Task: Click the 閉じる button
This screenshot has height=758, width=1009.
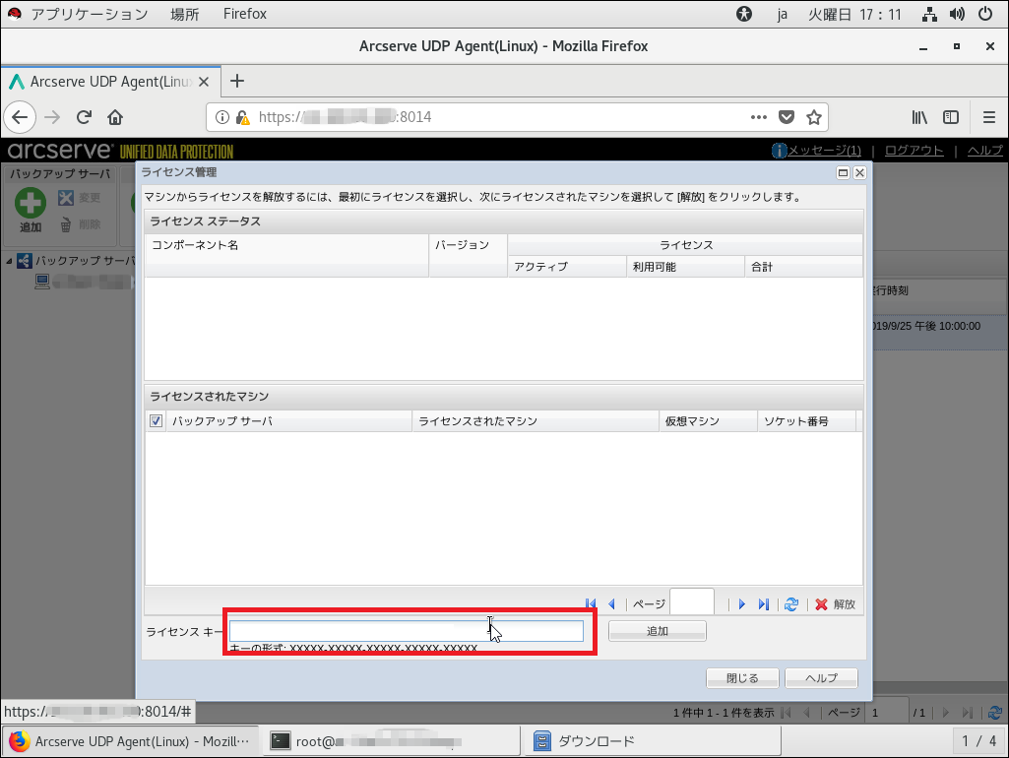Action: click(x=742, y=678)
